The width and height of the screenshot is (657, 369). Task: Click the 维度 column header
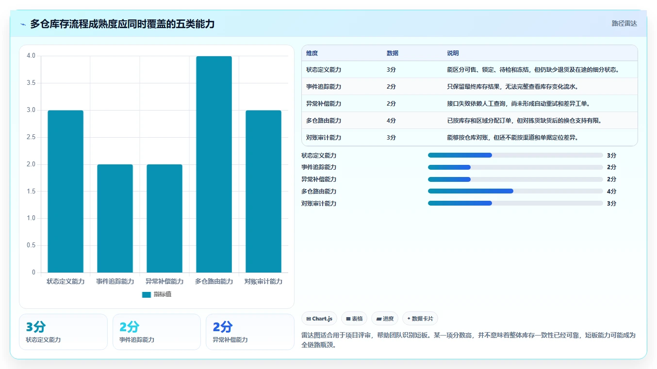312,53
